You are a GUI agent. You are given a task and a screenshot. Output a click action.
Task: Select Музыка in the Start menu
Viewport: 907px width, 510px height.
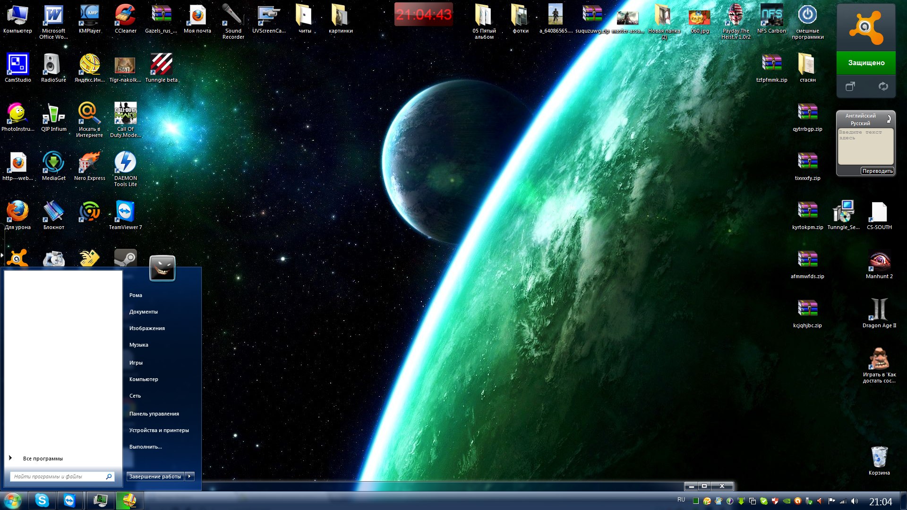[x=139, y=345]
